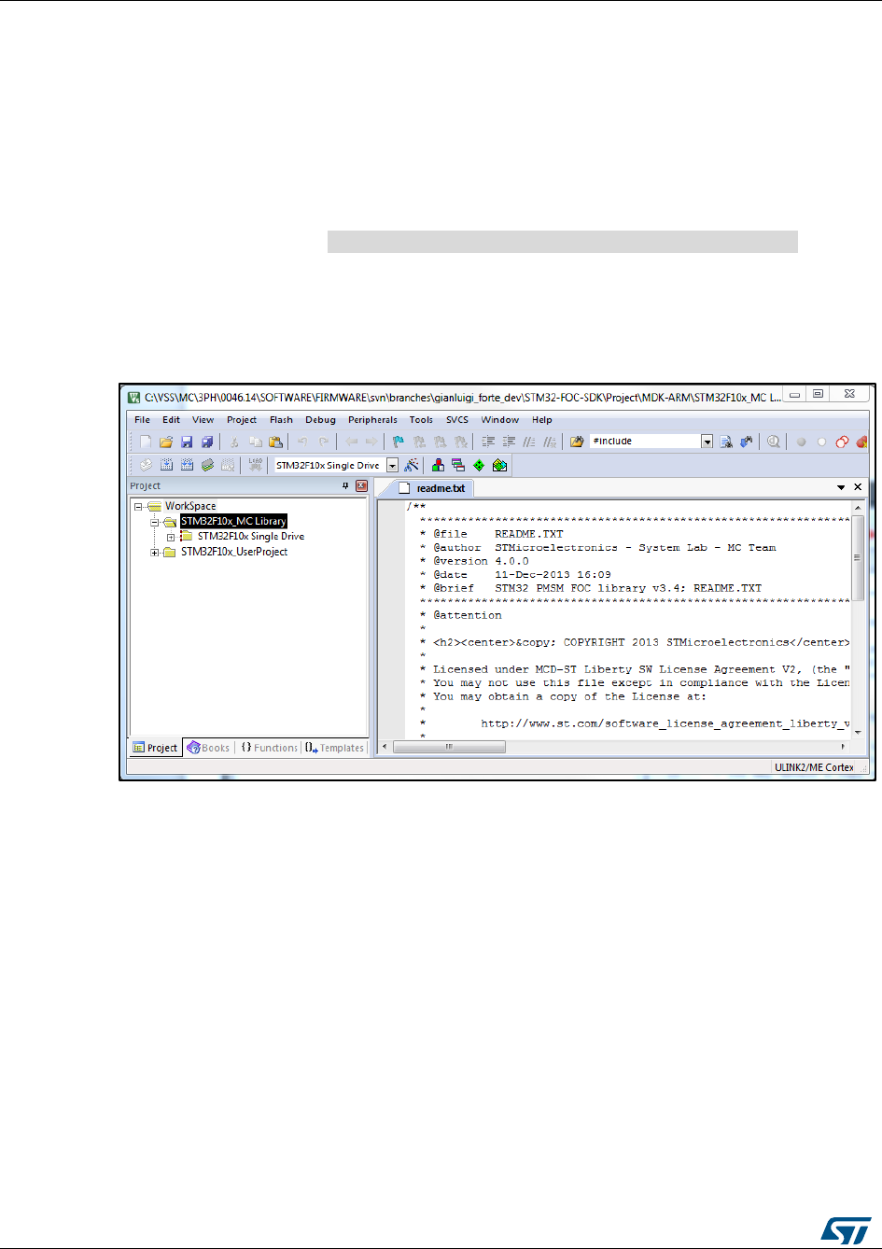Switch to the readme.txt editor tab

click(432, 488)
